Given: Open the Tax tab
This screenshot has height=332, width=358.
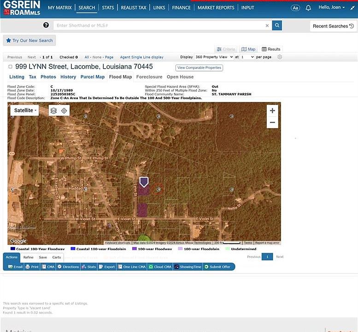Looking at the screenshot, I should click(x=32, y=77).
